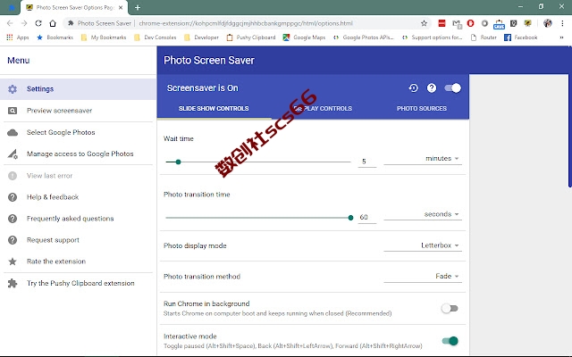Click the Frequently asked questions icon

13,219
